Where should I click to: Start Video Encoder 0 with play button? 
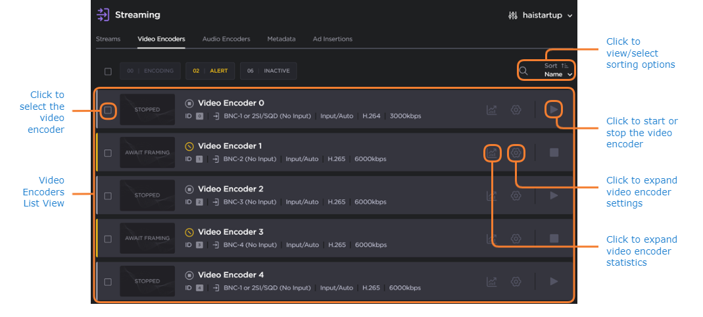click(x=554, y=110)
